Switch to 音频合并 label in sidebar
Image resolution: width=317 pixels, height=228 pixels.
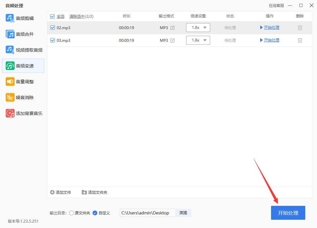coord(25,34)
